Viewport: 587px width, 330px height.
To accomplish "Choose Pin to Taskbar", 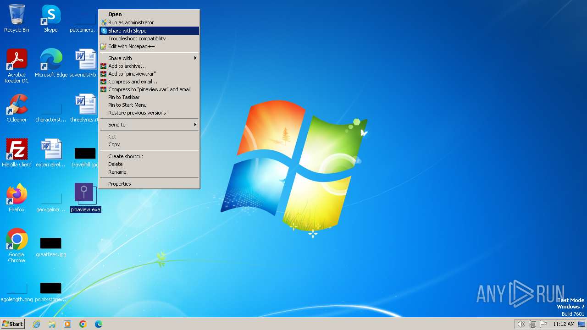I will pyautogui.click(x=150, y=97).
